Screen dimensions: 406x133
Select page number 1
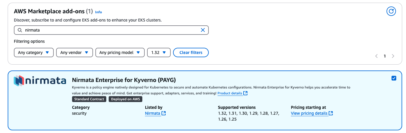click(x=385, y=56)
